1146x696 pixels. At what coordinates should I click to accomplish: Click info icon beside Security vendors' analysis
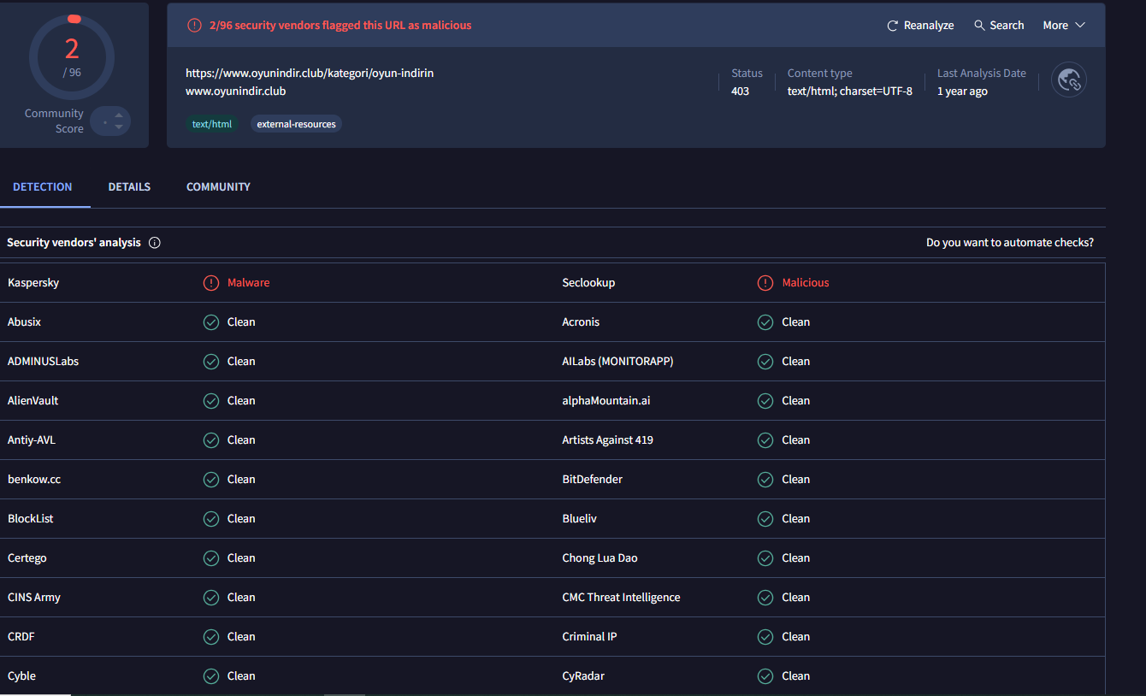[155, 243]
